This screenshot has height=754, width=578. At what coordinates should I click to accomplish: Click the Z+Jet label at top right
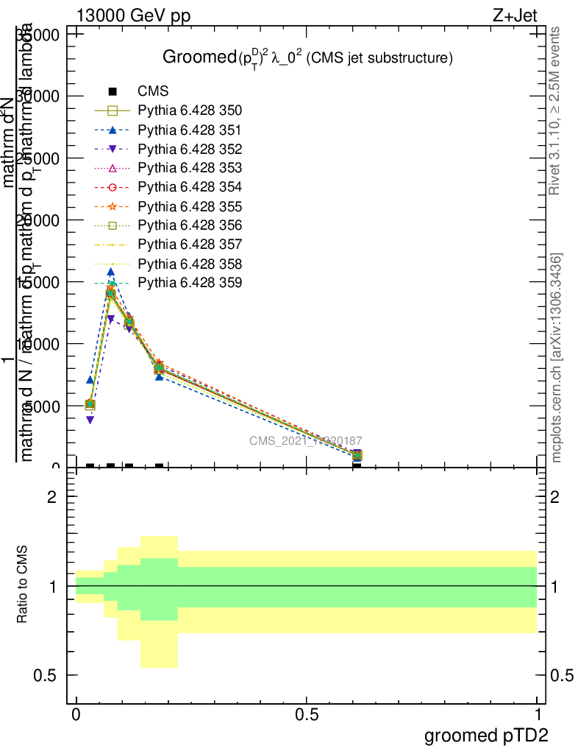pos(515,15)
